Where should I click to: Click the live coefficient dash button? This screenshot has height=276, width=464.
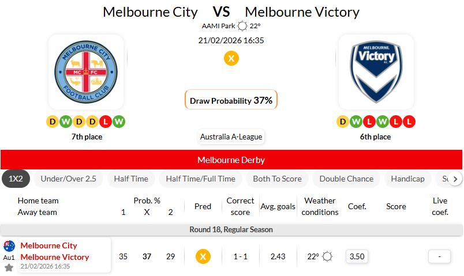pos(440,256)
